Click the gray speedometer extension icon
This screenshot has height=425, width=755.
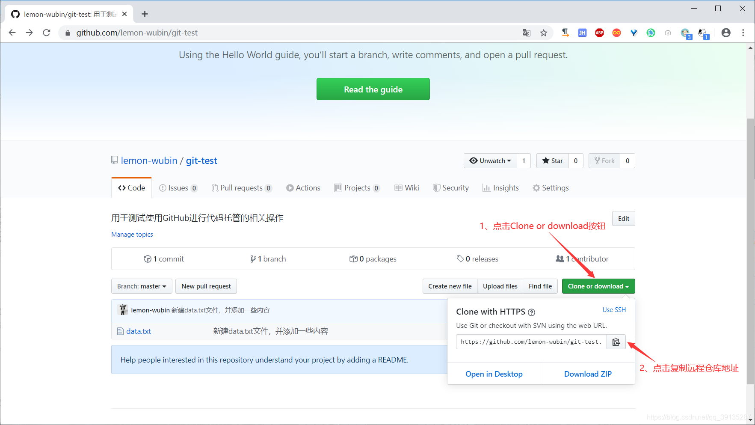pos(668,33)
